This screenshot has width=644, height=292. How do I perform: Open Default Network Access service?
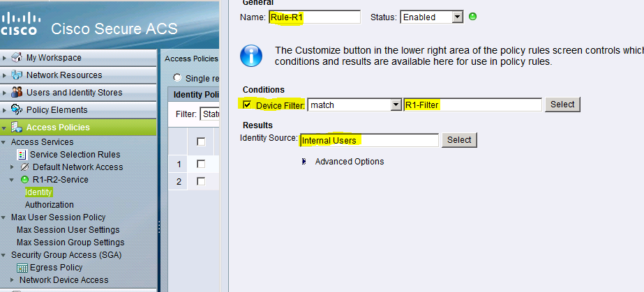coord(77,167)
